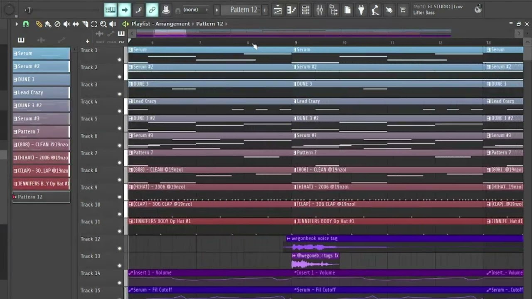Select the Zoom magnifier tool in the playlist
This screenshot has height=299, width=532.
[x=103, y=24]
